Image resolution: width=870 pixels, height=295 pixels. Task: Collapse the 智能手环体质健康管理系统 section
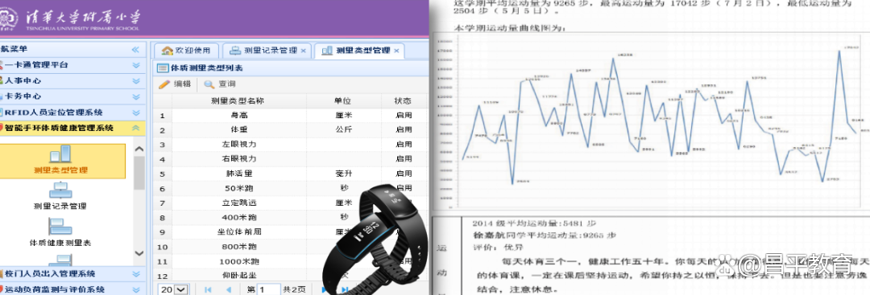pos(135,128)
